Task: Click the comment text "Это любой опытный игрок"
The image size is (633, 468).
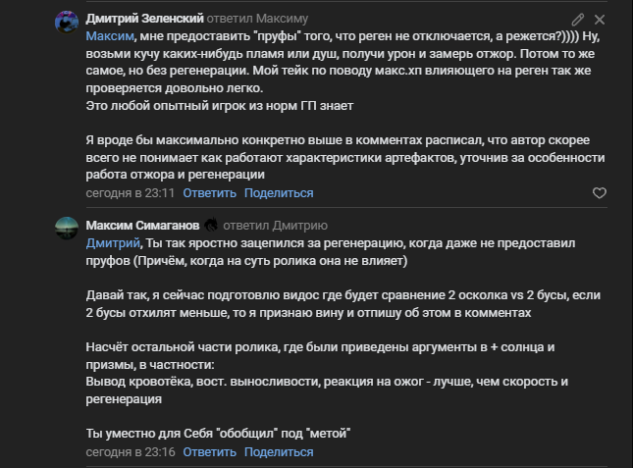Action: [x=220, y=106]
